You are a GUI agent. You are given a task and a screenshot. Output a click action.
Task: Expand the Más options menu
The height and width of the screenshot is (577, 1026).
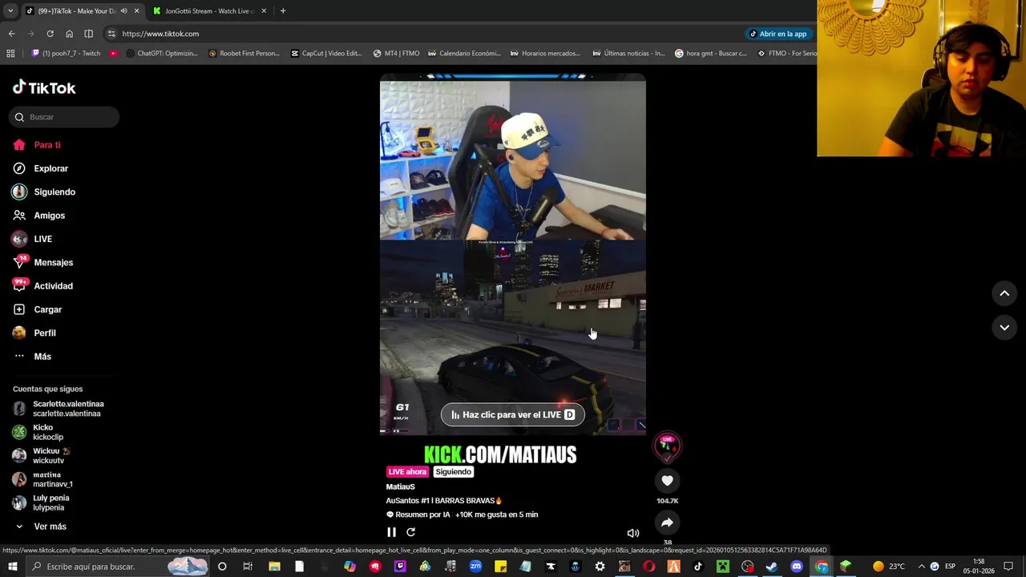pos(32,357)
